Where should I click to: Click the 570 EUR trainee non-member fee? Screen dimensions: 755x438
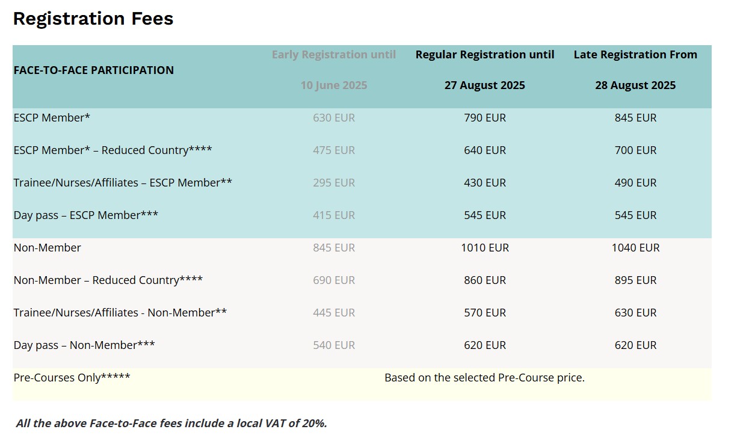tap(485, 313)
